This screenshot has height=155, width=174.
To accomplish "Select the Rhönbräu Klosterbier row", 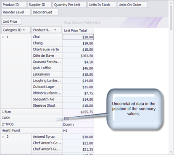I will pos(47,93).
